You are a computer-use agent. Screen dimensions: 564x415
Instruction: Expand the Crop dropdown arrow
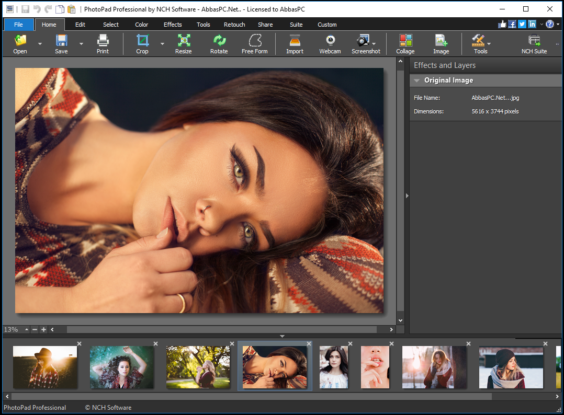coord(163,44)
